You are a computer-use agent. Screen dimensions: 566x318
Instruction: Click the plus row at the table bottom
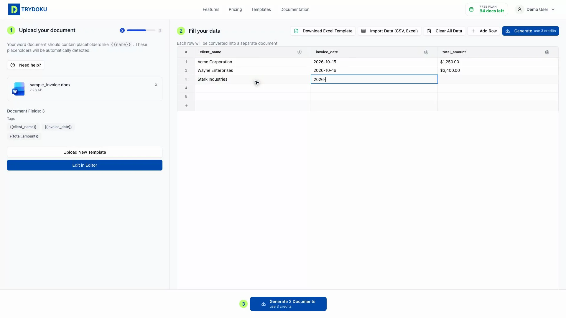click(186, 106)
